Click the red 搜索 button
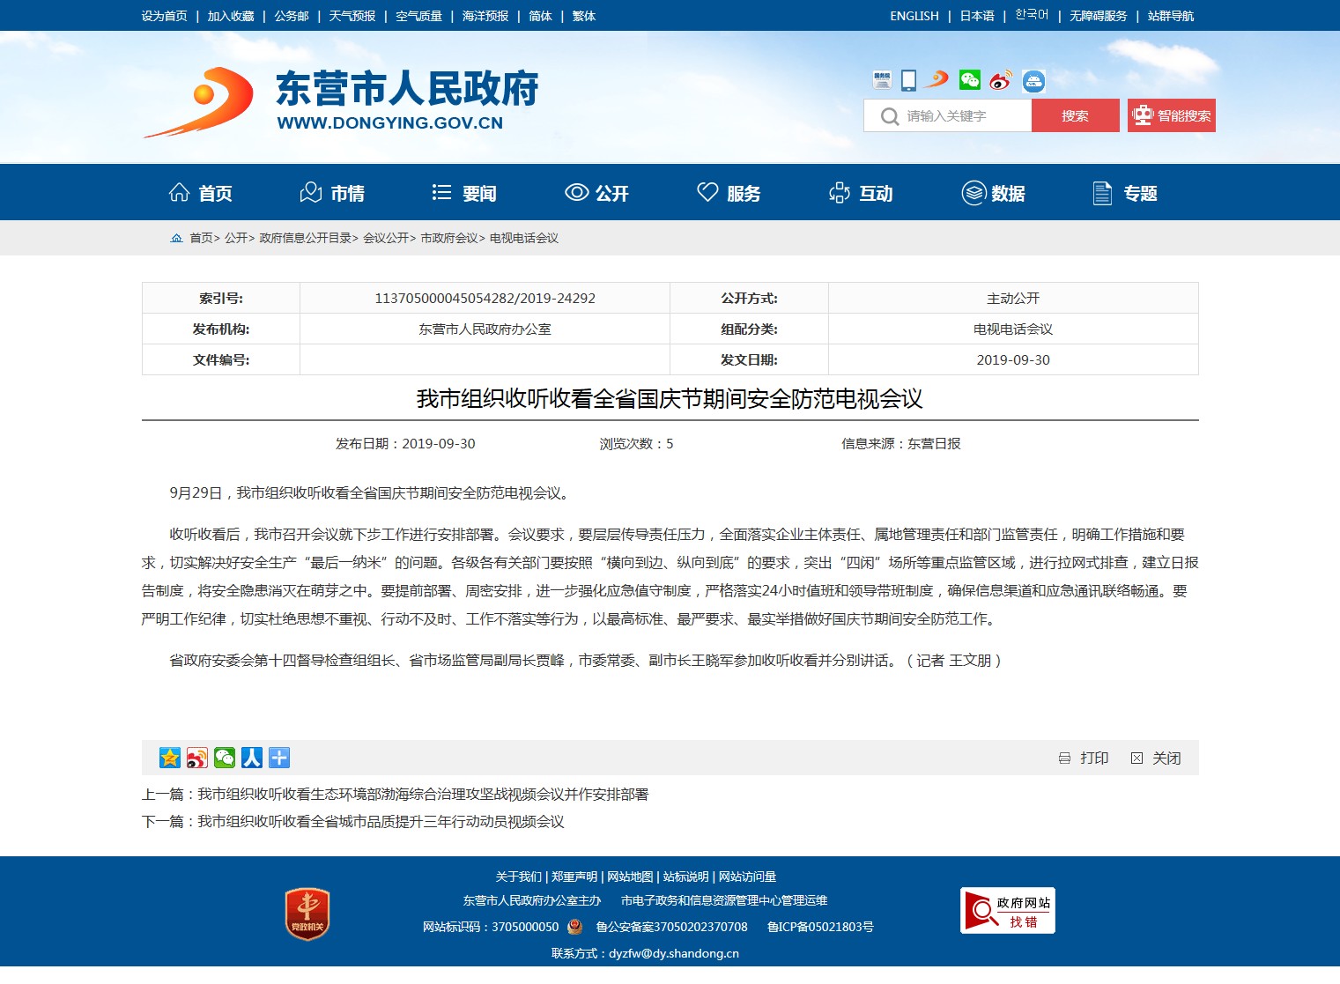Viewport: 1340px width, 984px height. [1075, 115]
